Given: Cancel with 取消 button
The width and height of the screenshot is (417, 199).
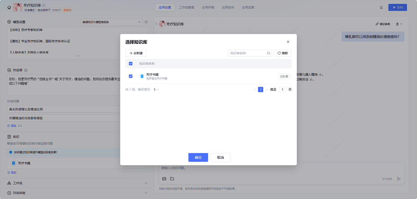Looking at the screenshot, I should point(220,157).
